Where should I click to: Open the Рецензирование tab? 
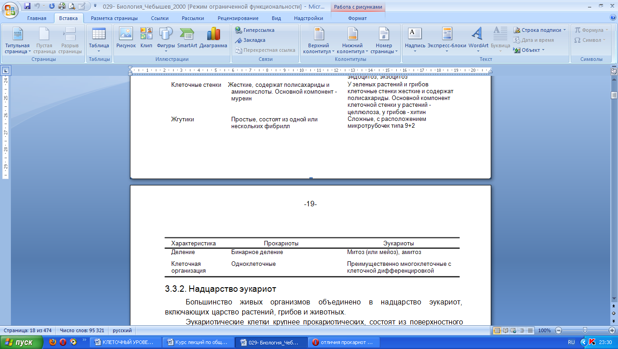point(238,18)
